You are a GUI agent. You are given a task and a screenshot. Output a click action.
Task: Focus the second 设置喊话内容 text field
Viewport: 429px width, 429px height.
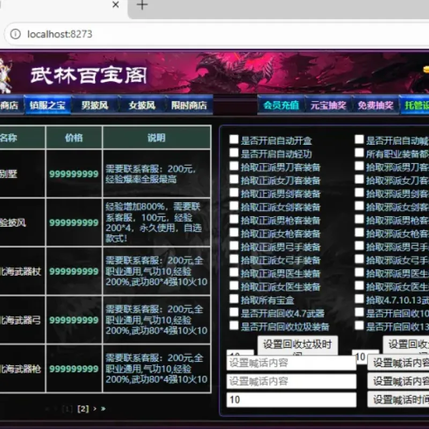[x=291, y=381]
